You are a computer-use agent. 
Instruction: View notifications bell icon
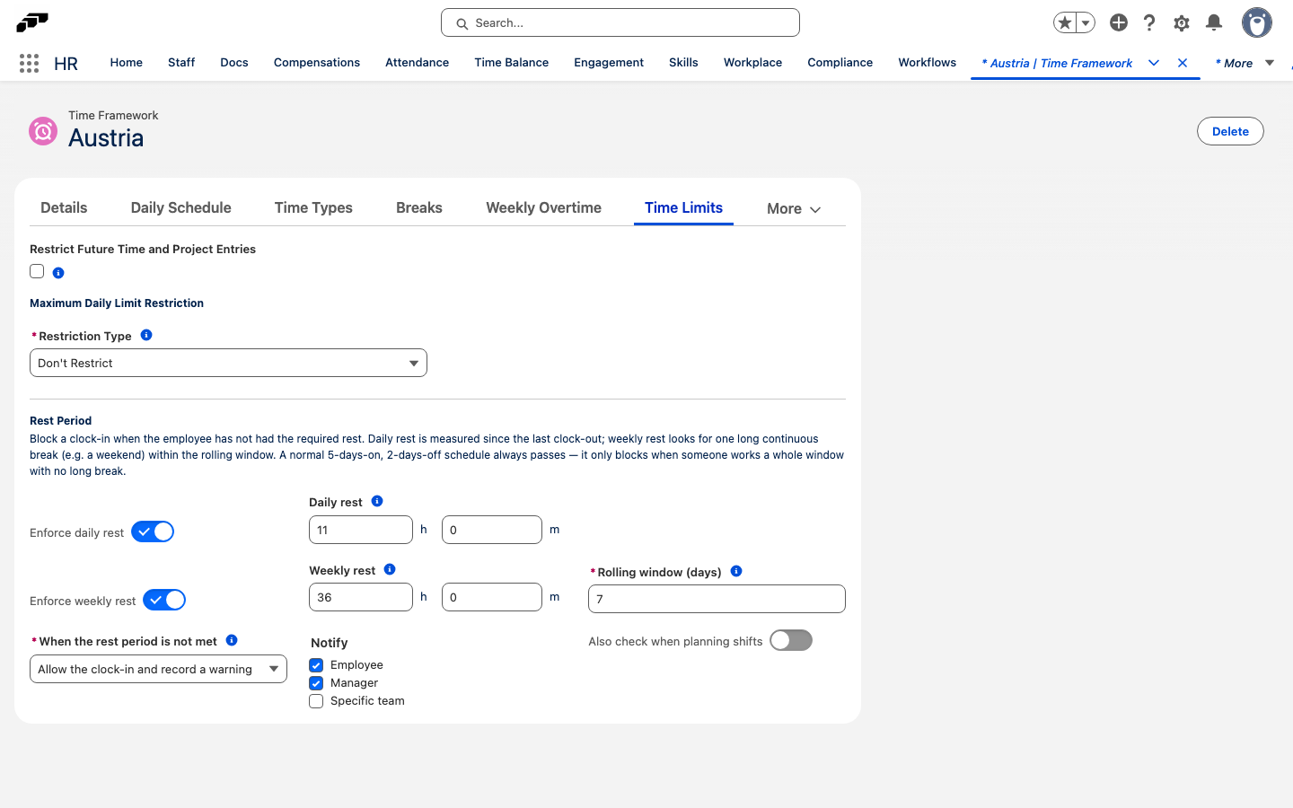(1214, 22)
